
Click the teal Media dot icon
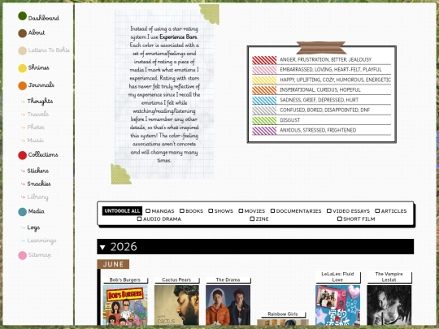(23, 212)
